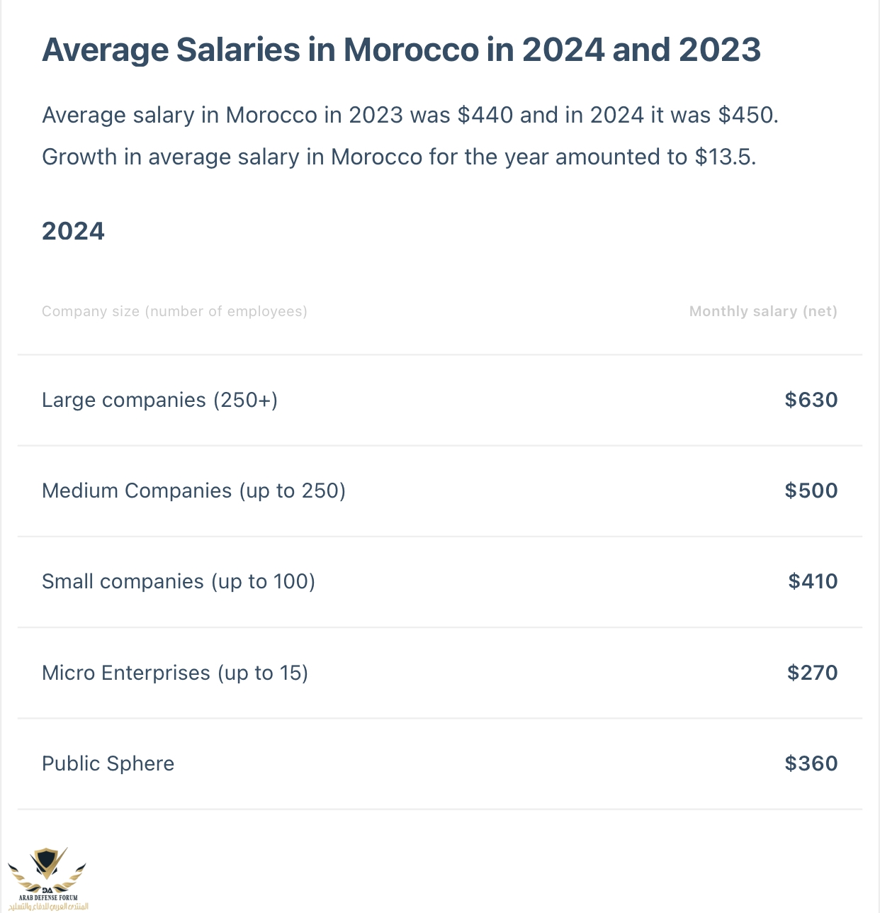The image size is (880, 913).
Task: Click the $270 salary value
Action: coord(812,673)
